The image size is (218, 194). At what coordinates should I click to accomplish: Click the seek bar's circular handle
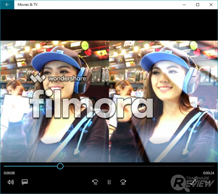(60, 166)
